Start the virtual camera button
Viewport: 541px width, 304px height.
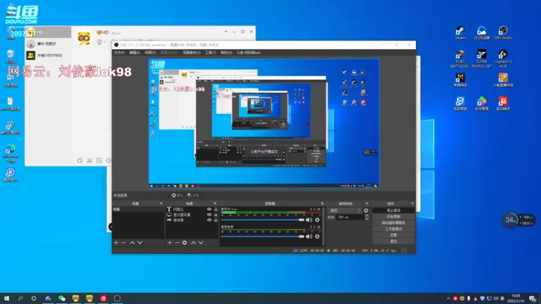click(394, 223)
